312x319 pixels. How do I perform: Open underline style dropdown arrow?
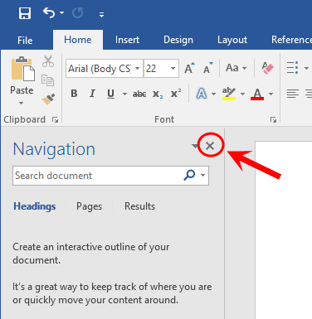[124, 94]
